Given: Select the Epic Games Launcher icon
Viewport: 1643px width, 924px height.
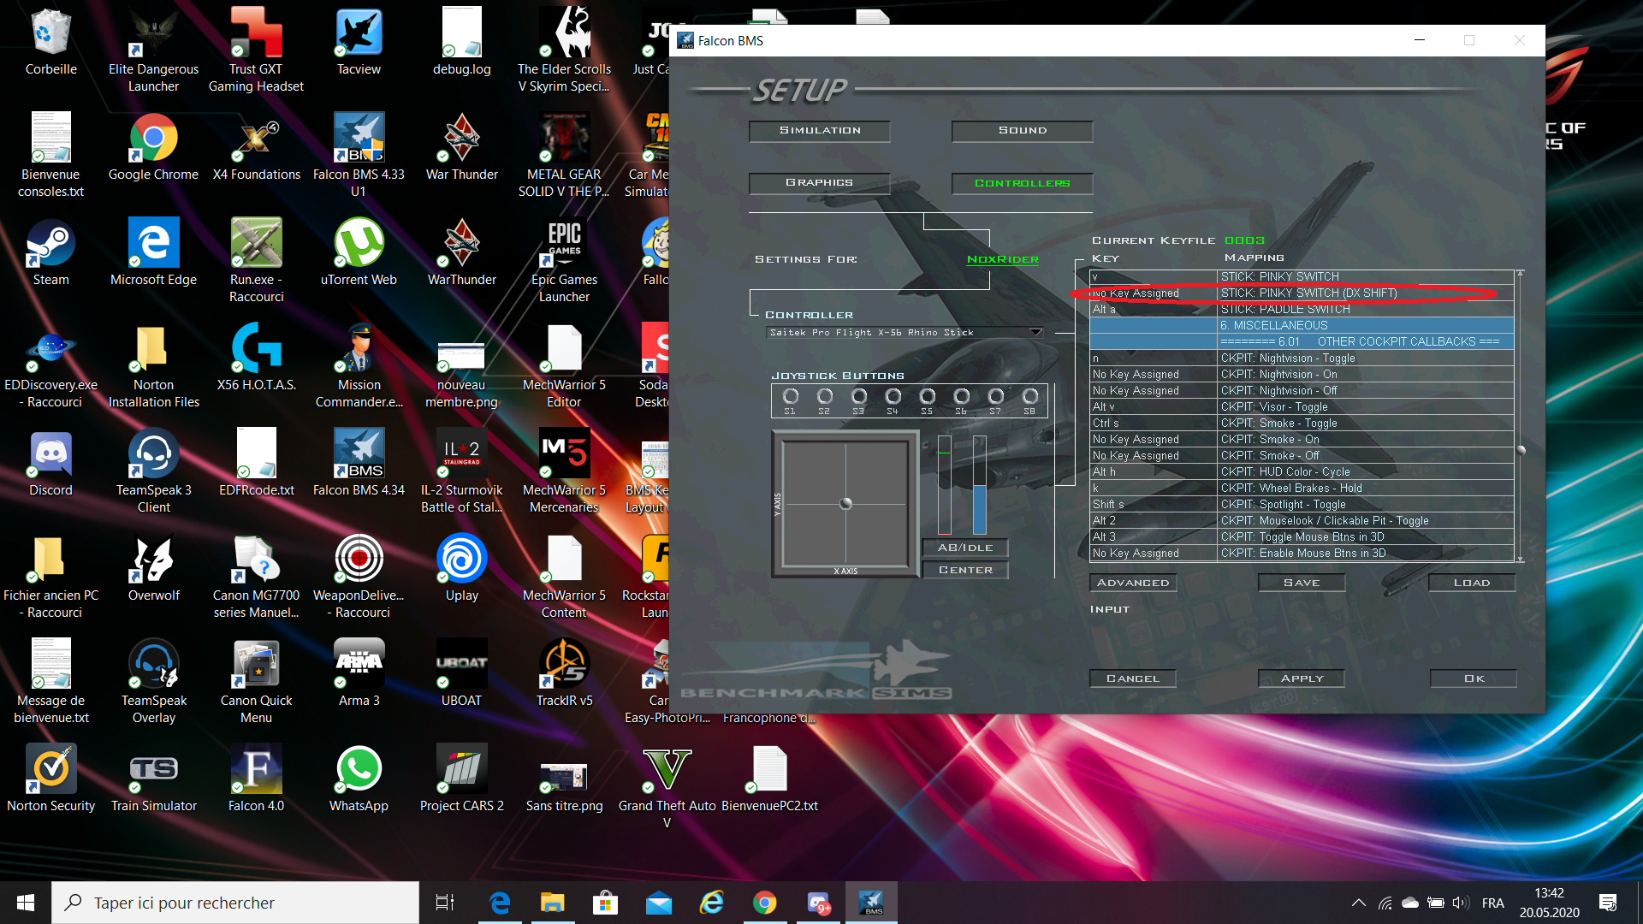Looking at the screenshot, I should (564, 260).
